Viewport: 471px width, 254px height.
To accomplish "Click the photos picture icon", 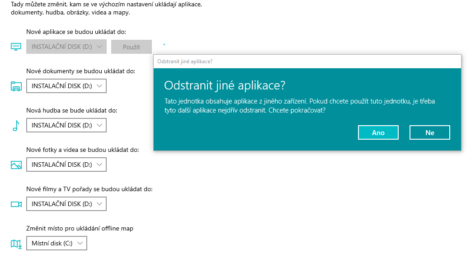I will [16, 165].
